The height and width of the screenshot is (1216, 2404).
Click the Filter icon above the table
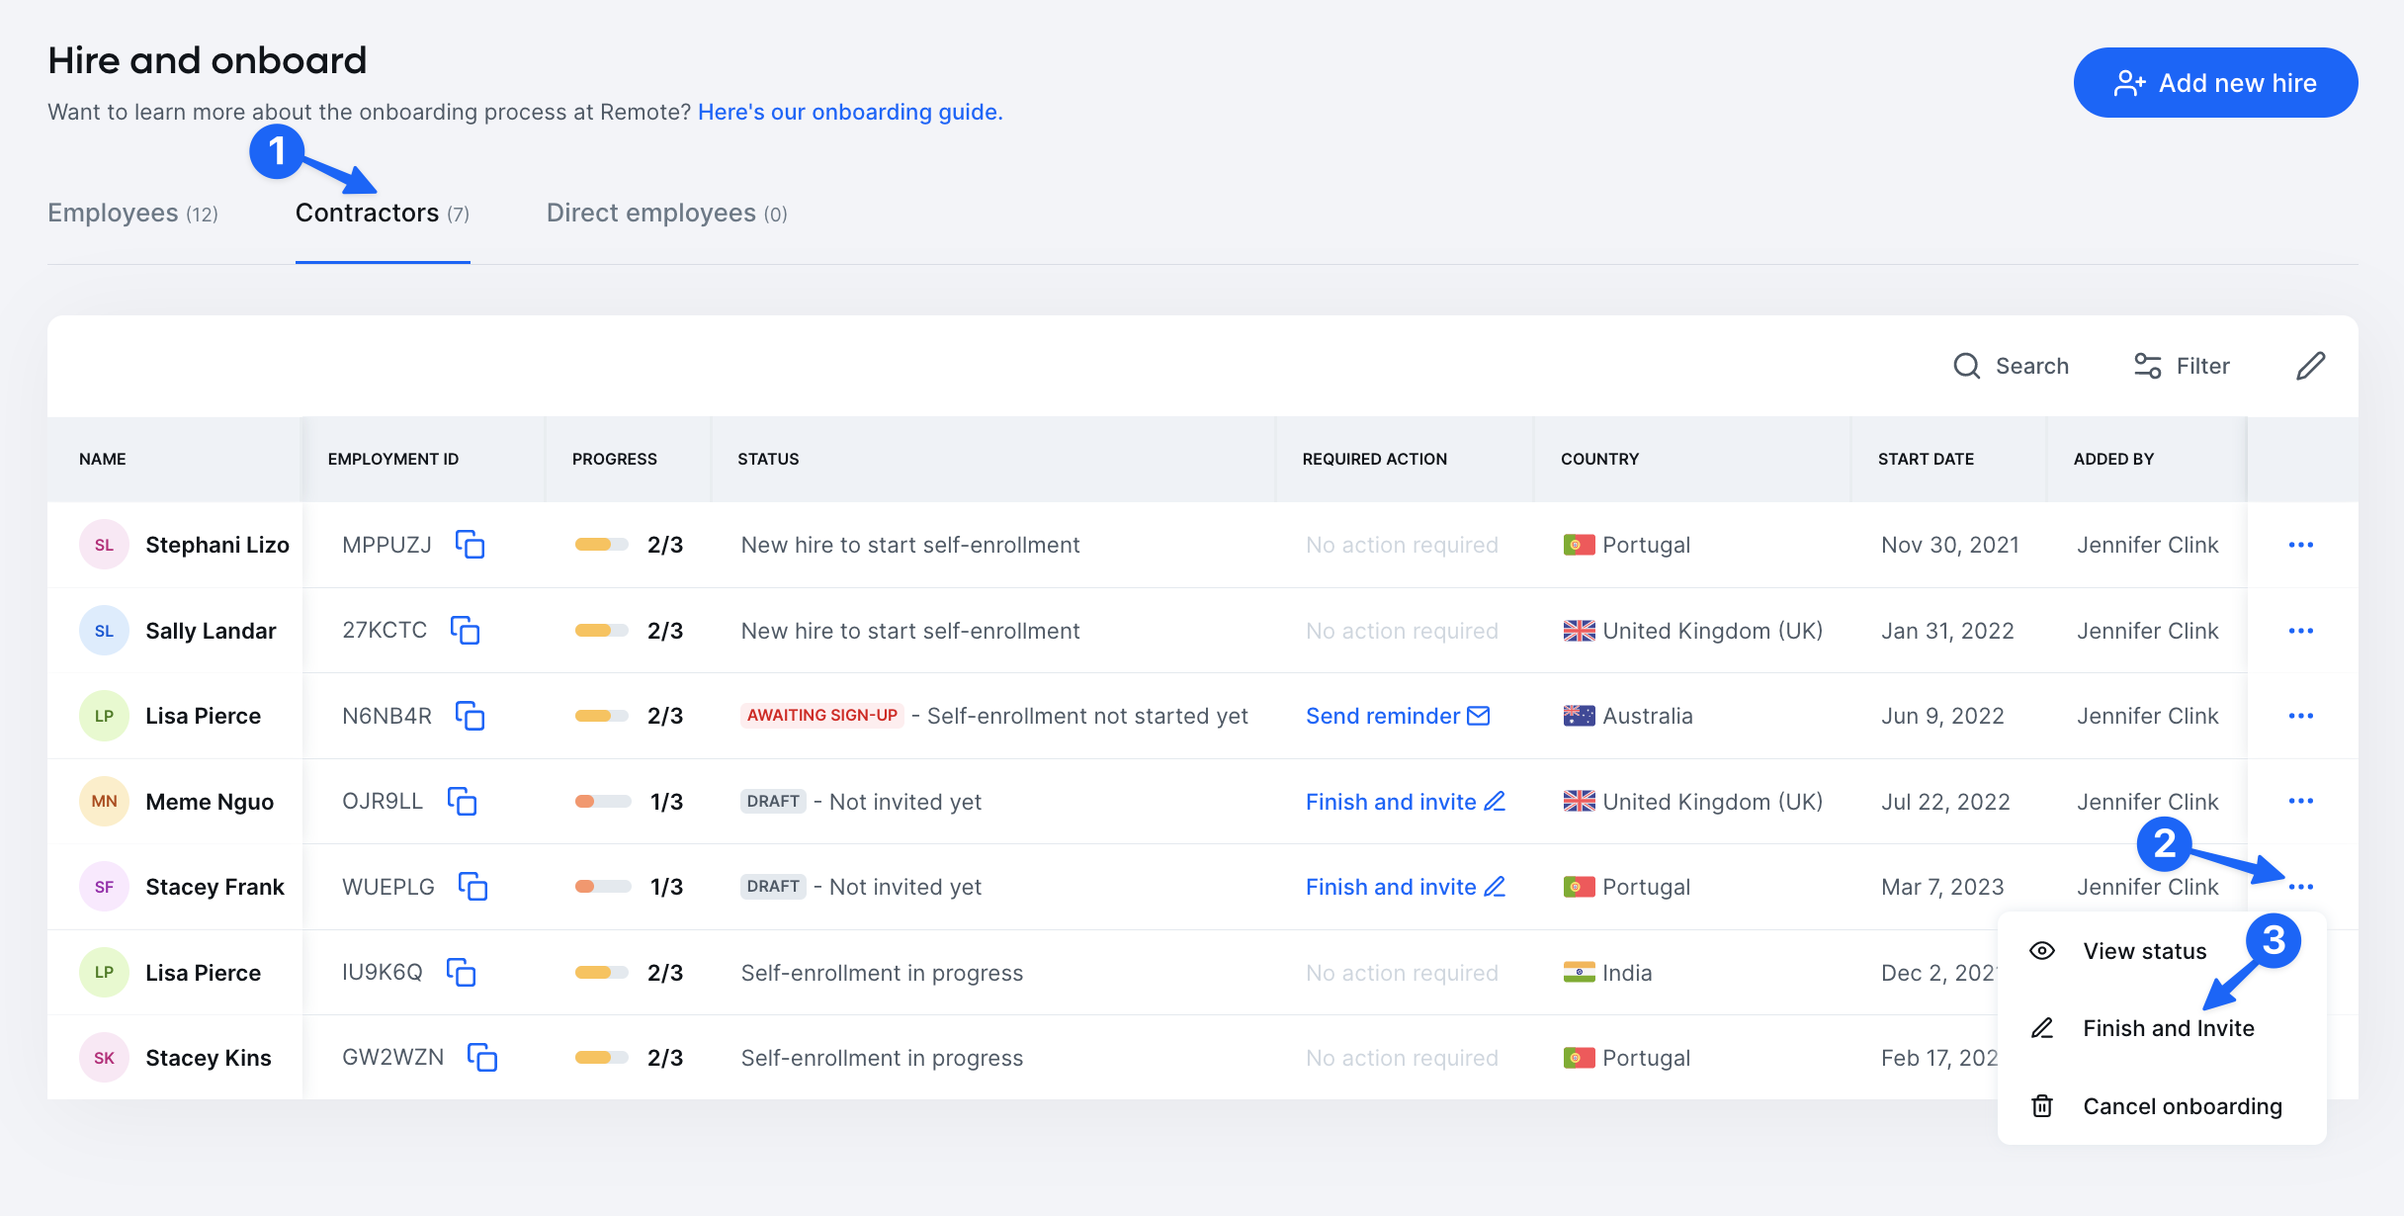point(2146,366)
